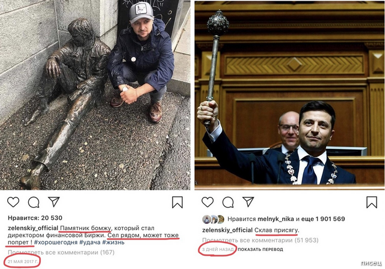Open hashtag #жизнь
Screen dimensions: 385x269
click(x=113, y=243)
